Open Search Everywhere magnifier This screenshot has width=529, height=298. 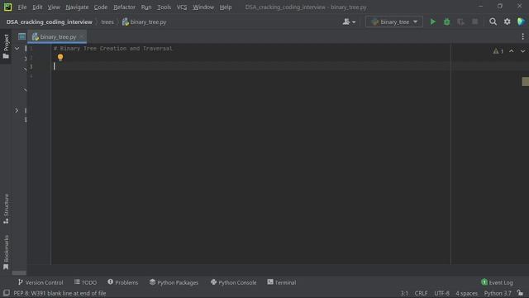(x=493, y=22)
